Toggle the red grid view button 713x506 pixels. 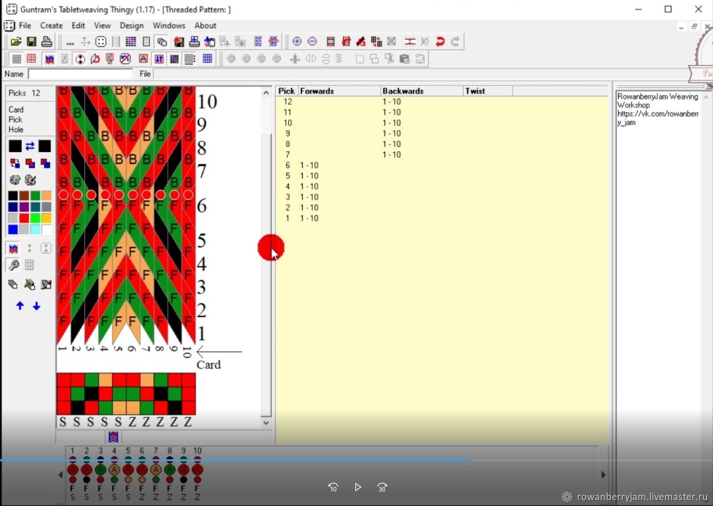(32, 59)
